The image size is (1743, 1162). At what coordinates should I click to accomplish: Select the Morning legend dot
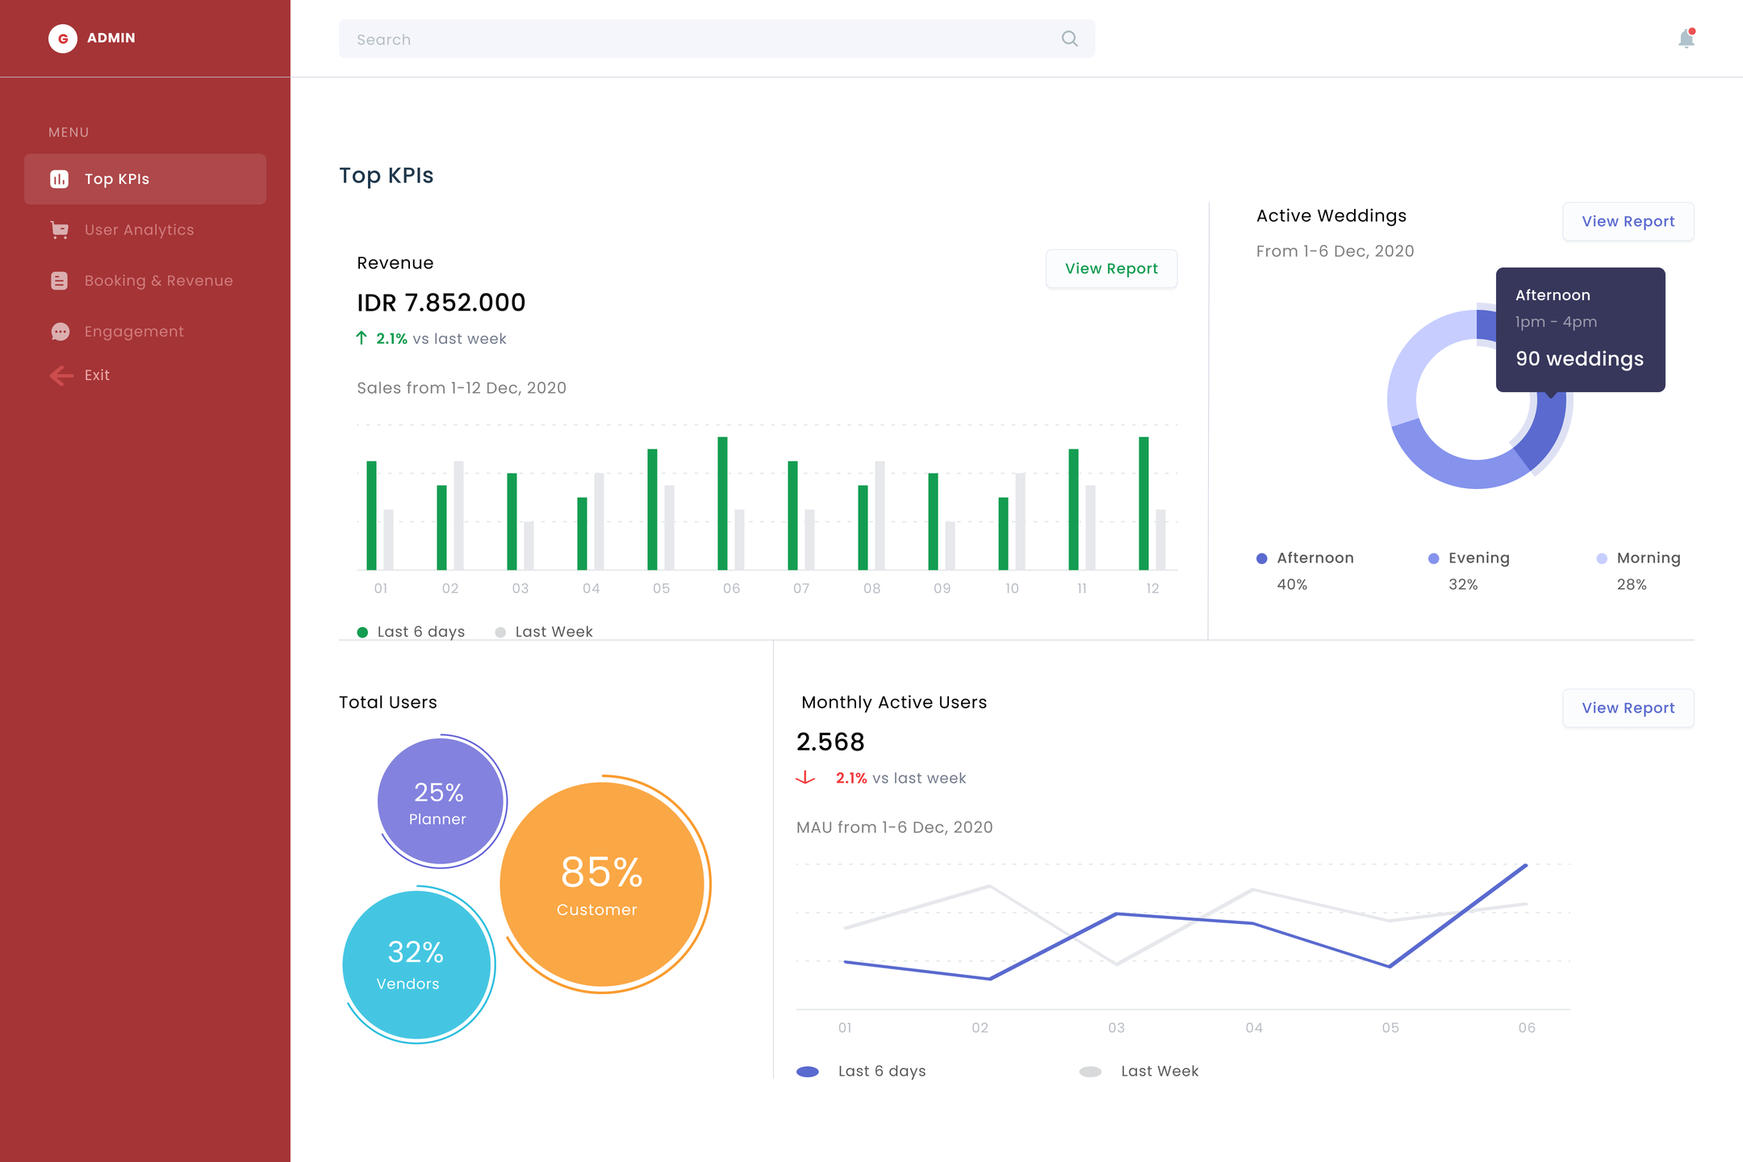coord(1602,558)
